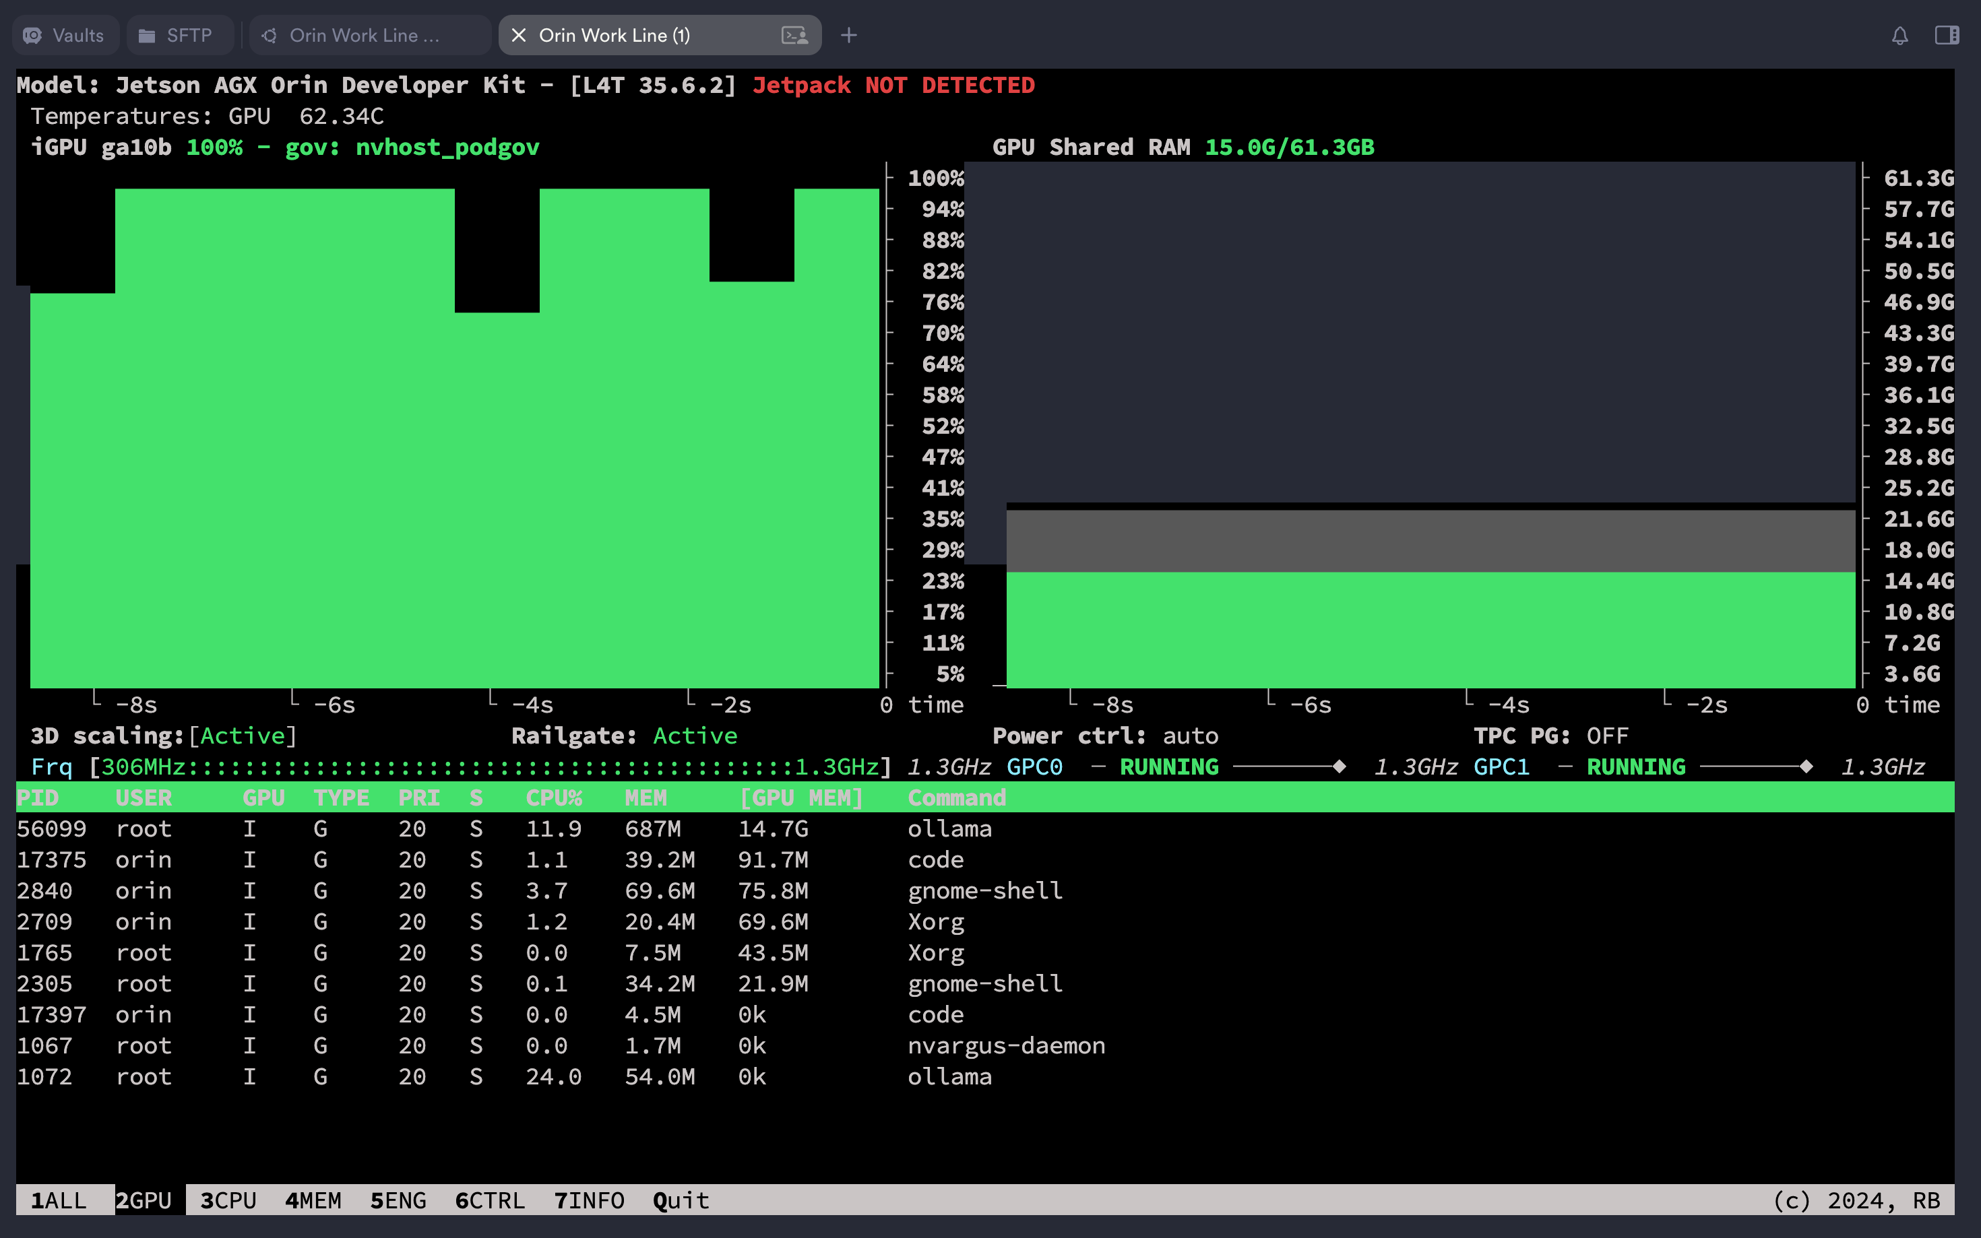The image size is (1981, 1238).
Task: Click the Command column header
Action: coord(957,797)
